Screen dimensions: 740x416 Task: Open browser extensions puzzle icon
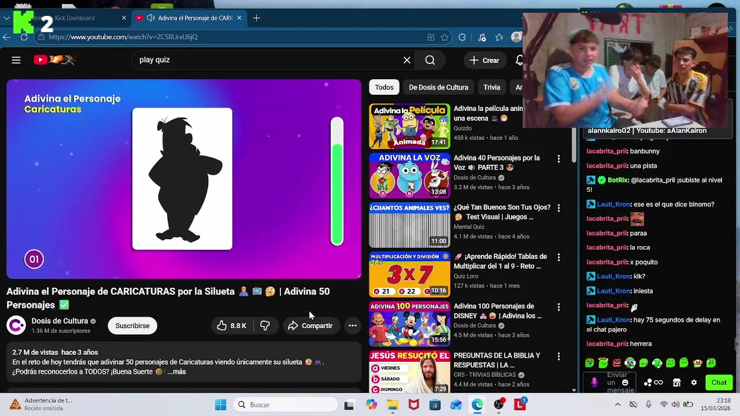click(x=462, y=37)
